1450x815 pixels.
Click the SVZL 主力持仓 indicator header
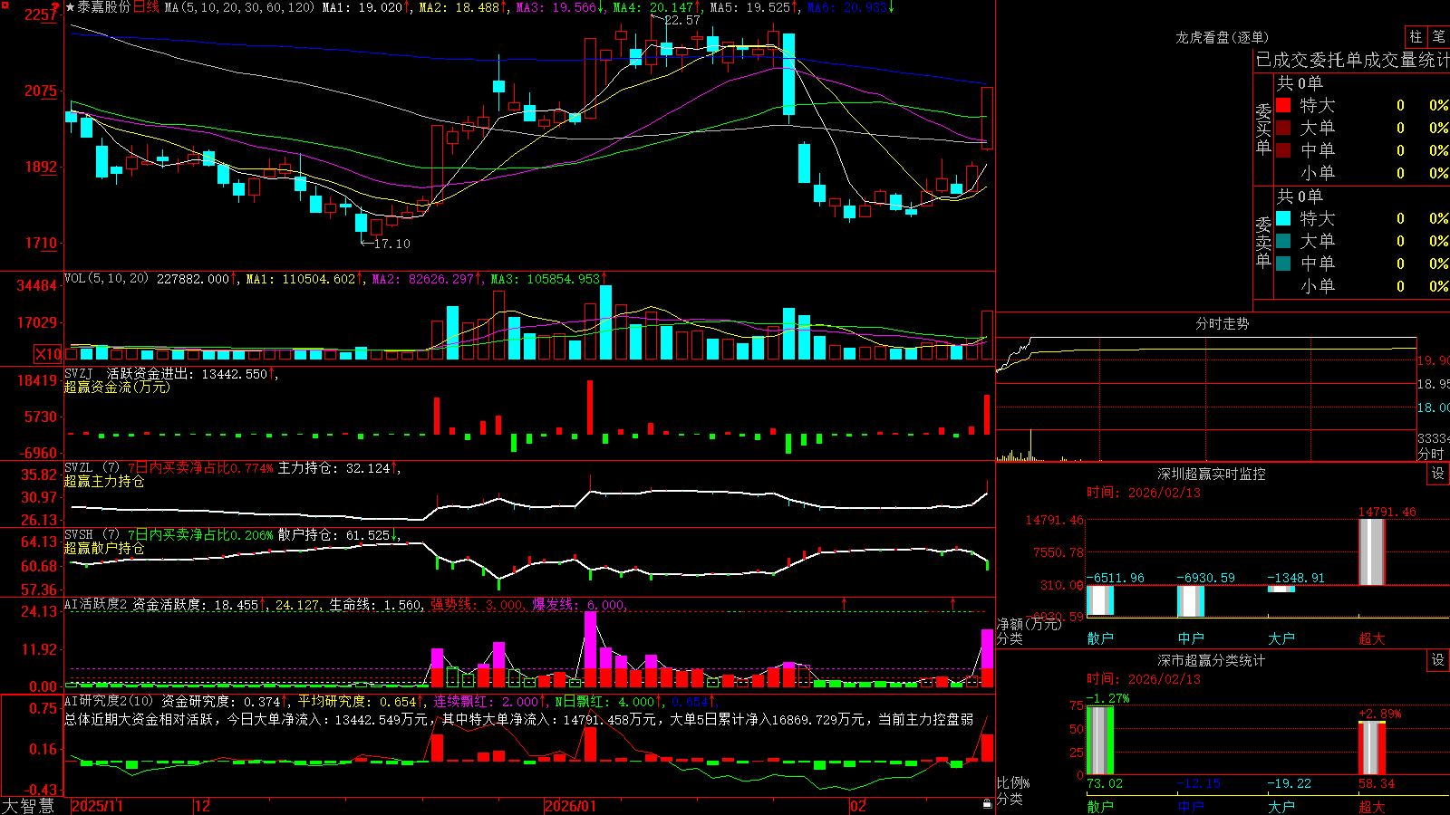[x=232, y=468]
